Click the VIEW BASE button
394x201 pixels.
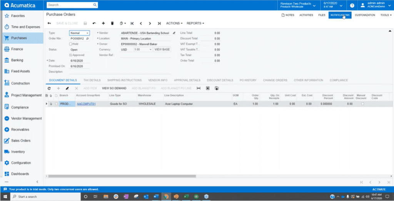[x=162, y=50]
